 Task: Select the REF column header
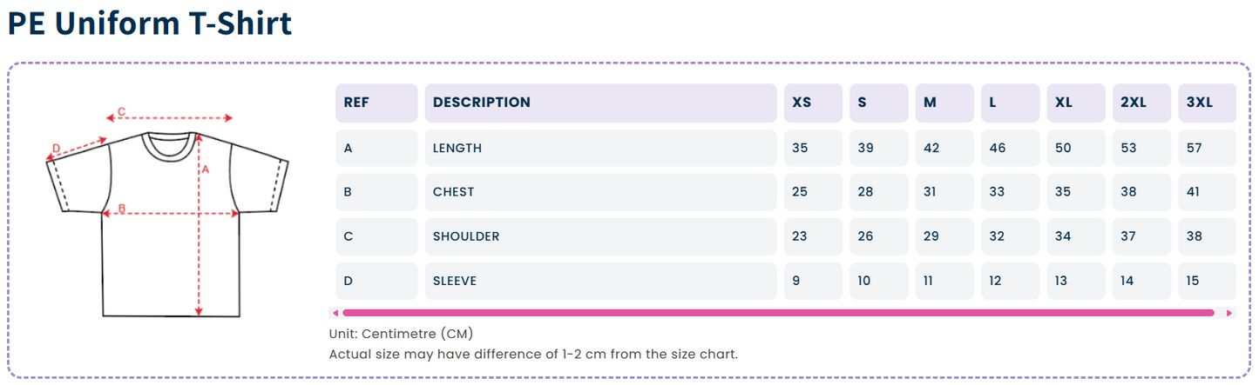pyautogui.click(x=376, y=103)
